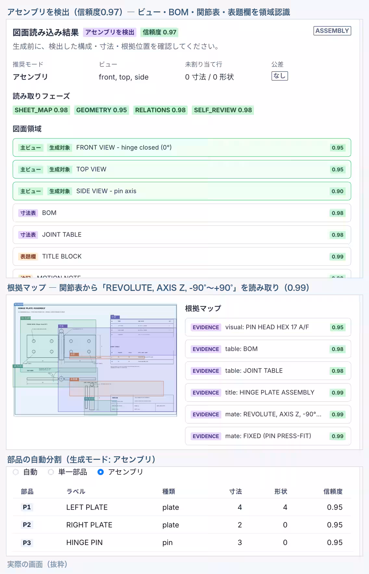The width and height of the screenshot is (369, 574).
Task: Open evidence mate: FIXED (PIN PRESS-FIT)
Action: [268, 436]
